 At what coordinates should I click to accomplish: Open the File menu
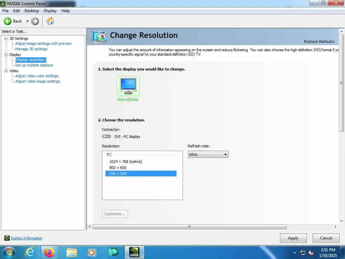pyautogui.click(x=5, y=11)
